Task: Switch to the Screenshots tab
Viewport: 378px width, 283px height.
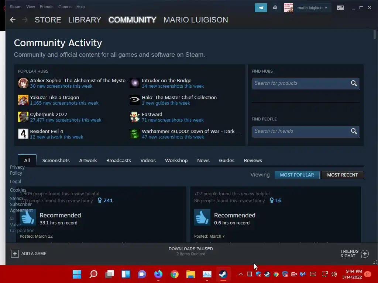Action: (x=56, y=161)
